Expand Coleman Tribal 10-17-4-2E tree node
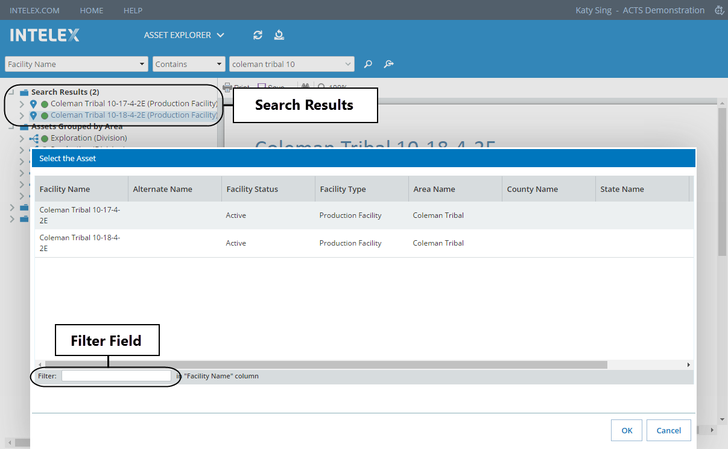Screen dimensions: 728x449 pyautogui.click(x=22, y=104)
